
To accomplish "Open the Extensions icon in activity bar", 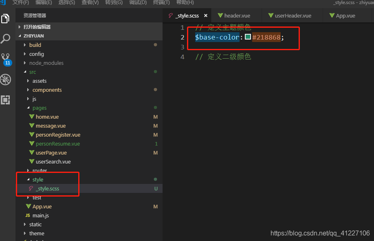I will click(5, 100).
